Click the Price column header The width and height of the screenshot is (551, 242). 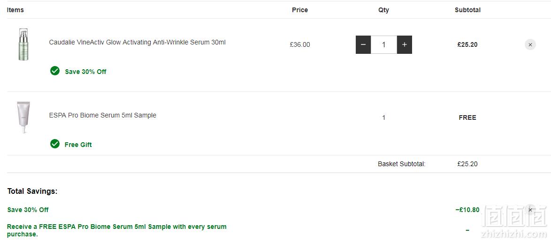pyautogui.click(x=300, y=10)
